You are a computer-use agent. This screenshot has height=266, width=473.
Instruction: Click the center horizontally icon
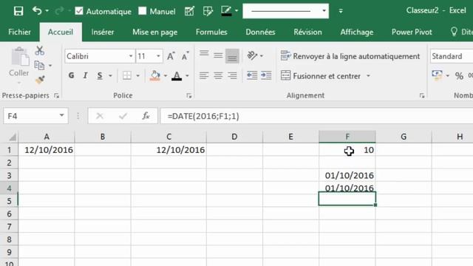click(218, 75)
